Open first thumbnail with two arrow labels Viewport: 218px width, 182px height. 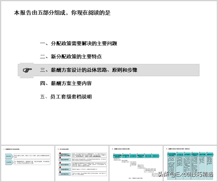point(28,163)
